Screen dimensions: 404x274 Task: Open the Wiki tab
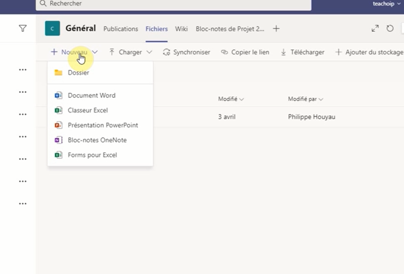pyautogui.click(x=182, y=29)
